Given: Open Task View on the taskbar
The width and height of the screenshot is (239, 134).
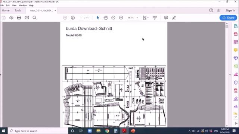Looking at the screenshot, I should click(81, 131).
